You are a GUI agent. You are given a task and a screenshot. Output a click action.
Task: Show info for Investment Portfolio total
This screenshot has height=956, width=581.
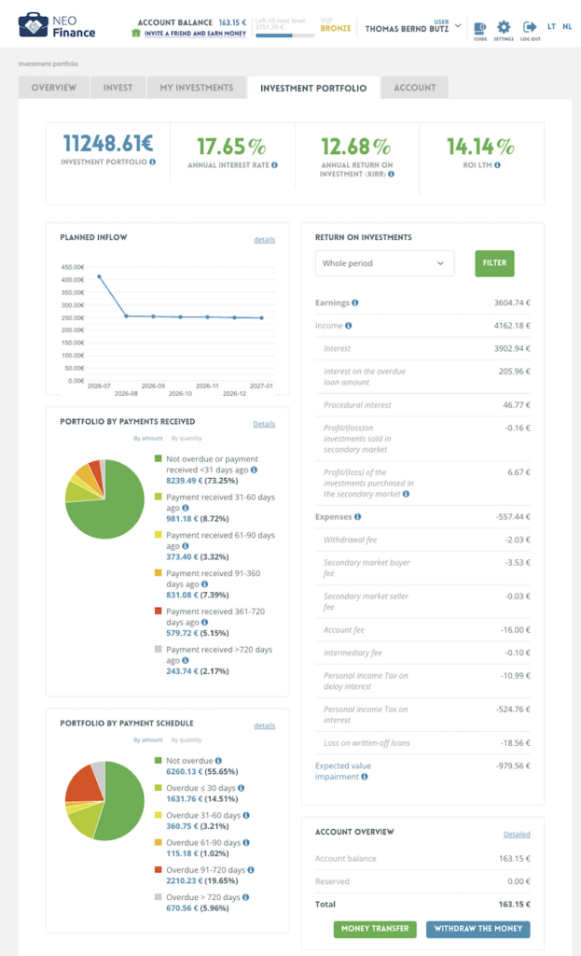click(x=152, y=162)
